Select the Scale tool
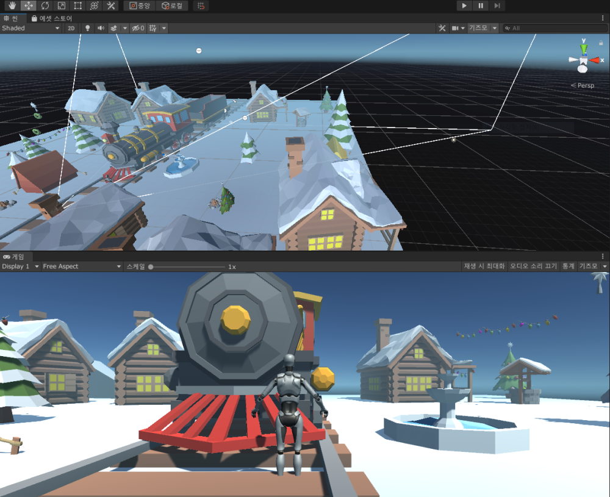This screenshot has width=610, height=497. pyautogui.click(x=62, y=5)
